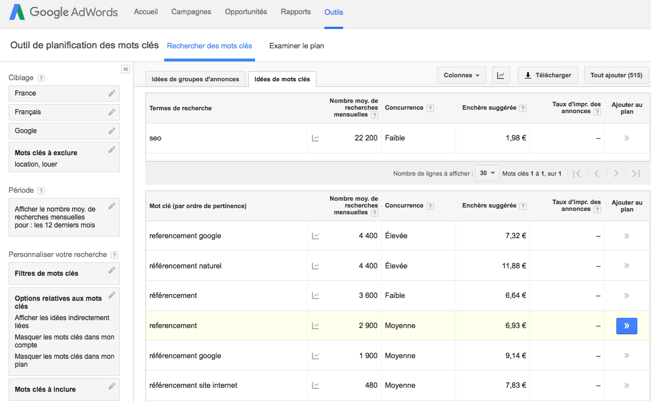Image resolution: width=651 pixels, height=402 pixels.
Task: Click Tout ajouter (515) button
Action: point(616,75)
